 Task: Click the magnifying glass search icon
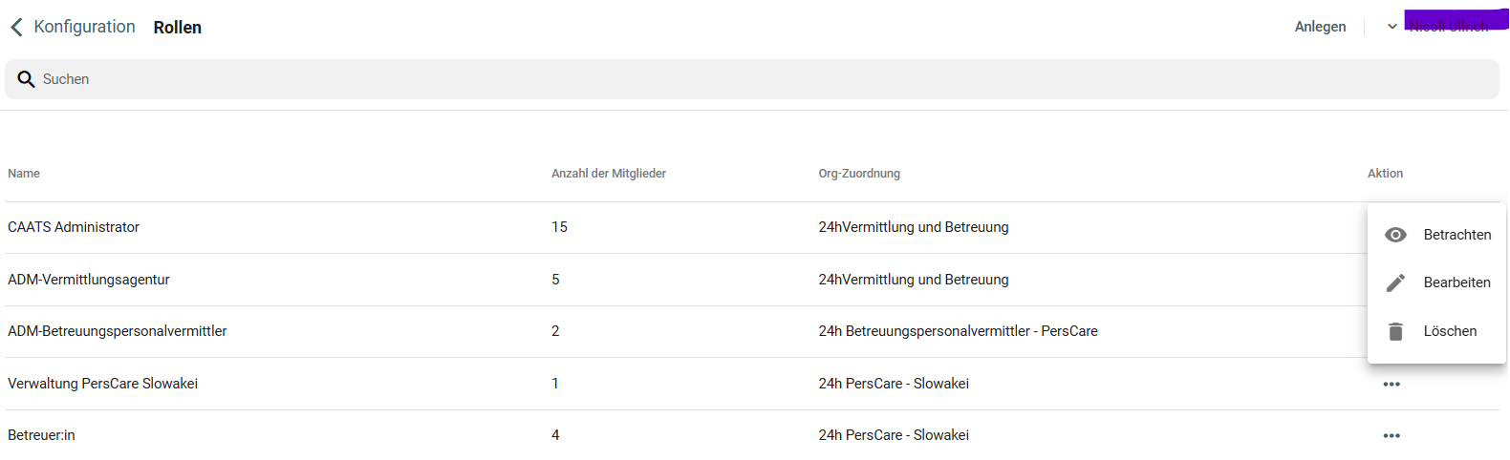(26, 79)
